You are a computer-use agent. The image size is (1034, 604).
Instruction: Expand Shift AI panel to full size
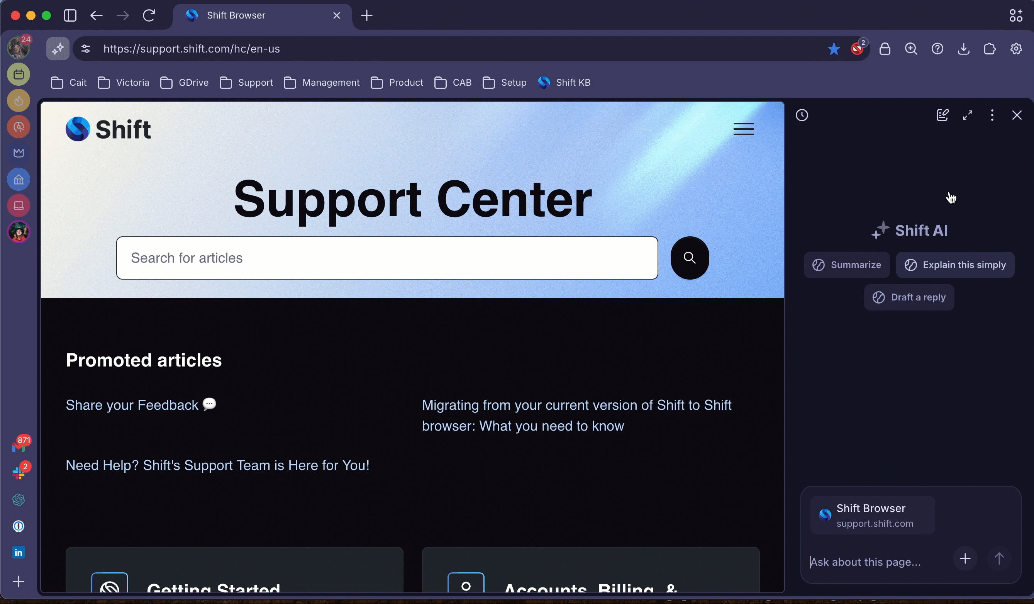[x=968, y=115]
